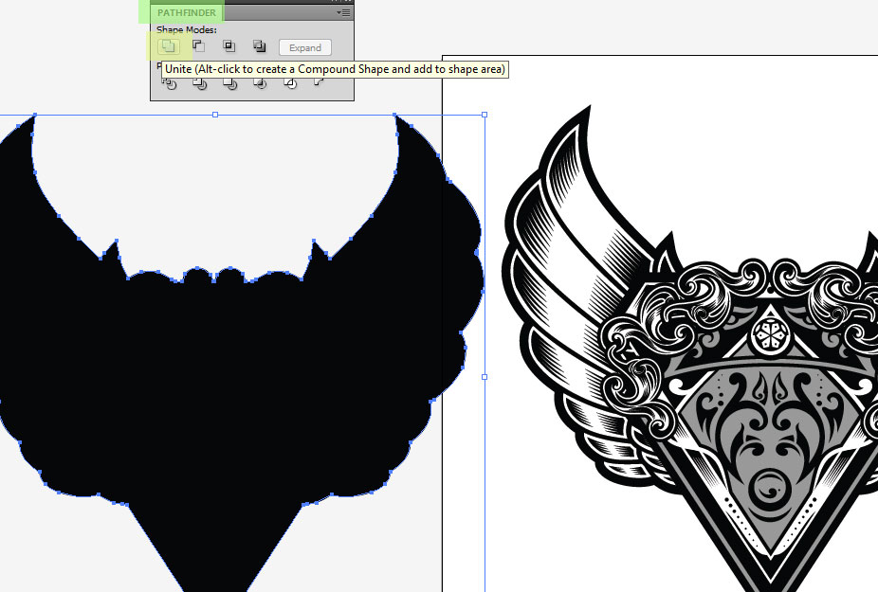Select the Outline pathfinder icon
The height and width of the screenshot is (592, 878).
(x=289, y=83)
